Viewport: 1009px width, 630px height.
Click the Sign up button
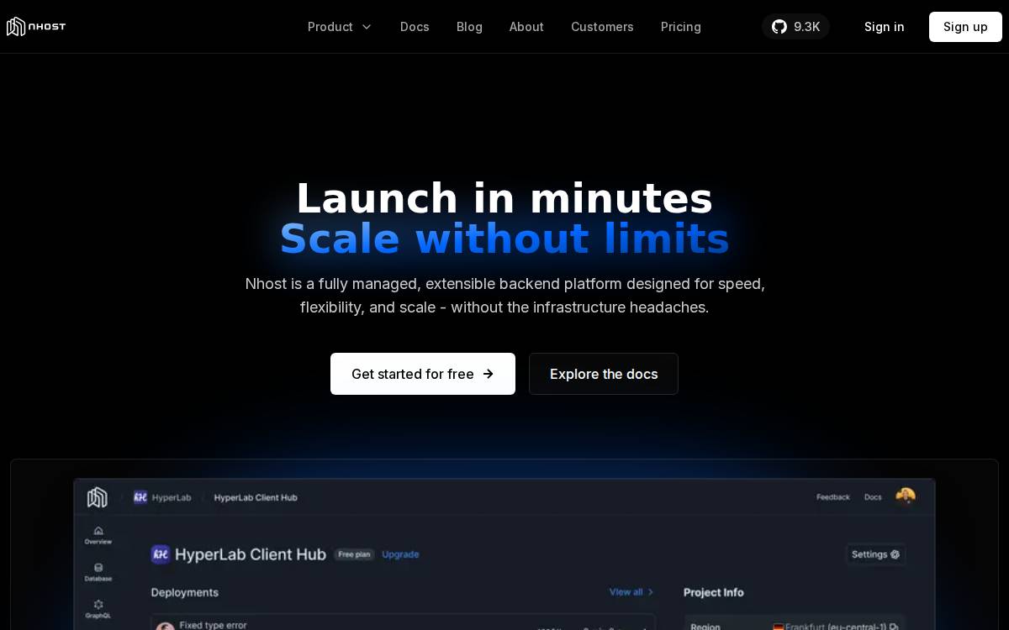click(965, 27)
